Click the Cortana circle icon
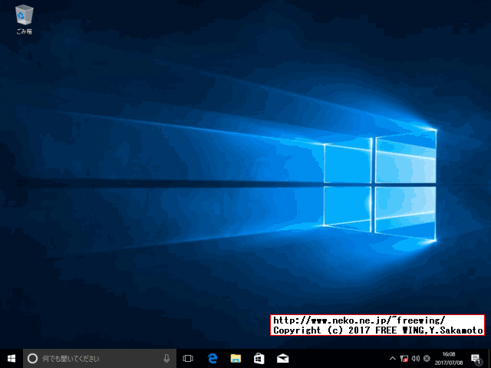The height and width of the screenshot is (368, 491). [32, 358]
